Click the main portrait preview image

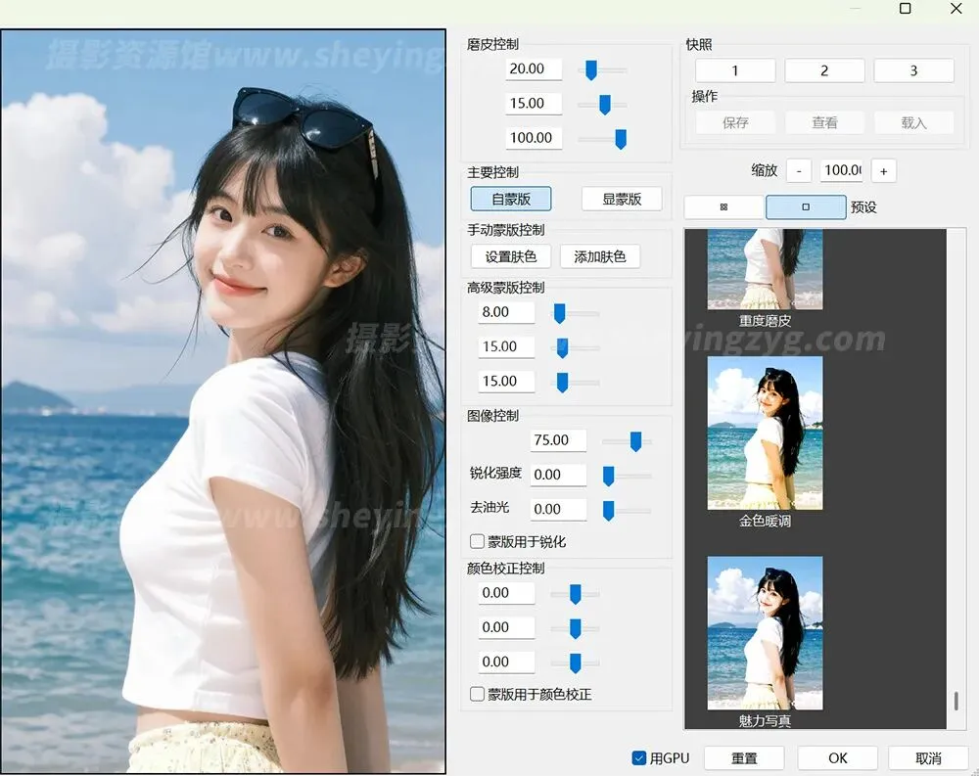point(223,401)
